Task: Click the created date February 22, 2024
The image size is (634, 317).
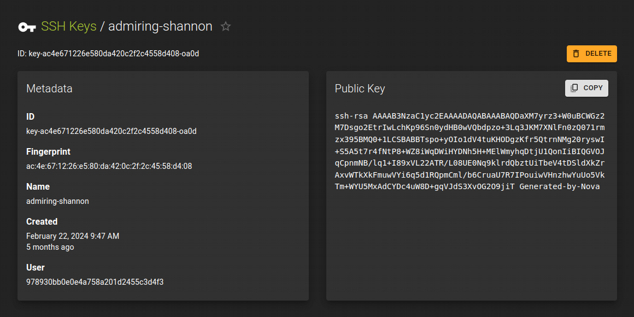Action: coord(73,236)
